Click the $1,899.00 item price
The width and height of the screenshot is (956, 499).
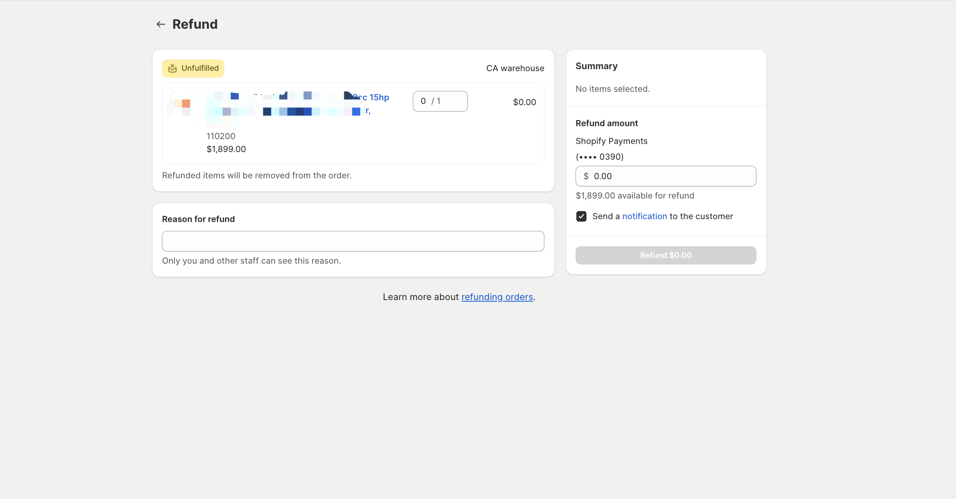226,149
